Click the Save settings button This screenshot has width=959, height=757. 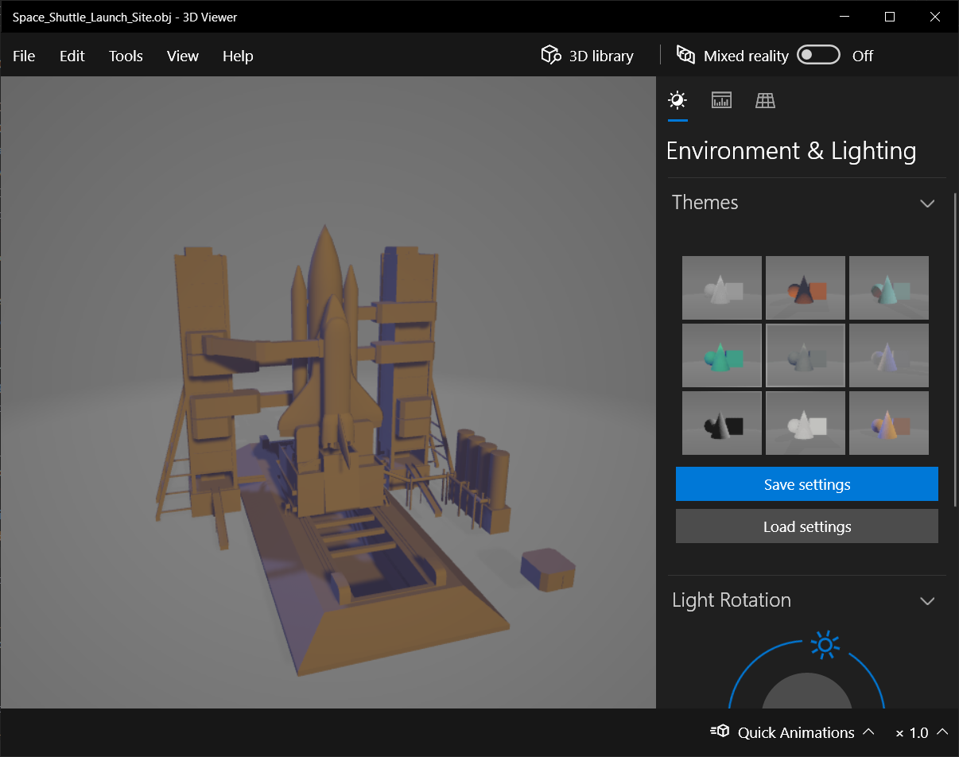806,484
